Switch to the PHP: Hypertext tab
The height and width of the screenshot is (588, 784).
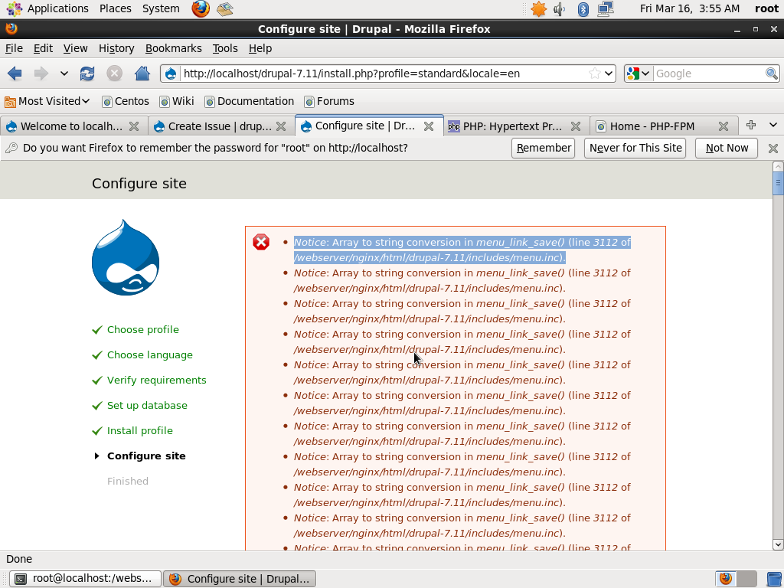[x=512, y=126]
